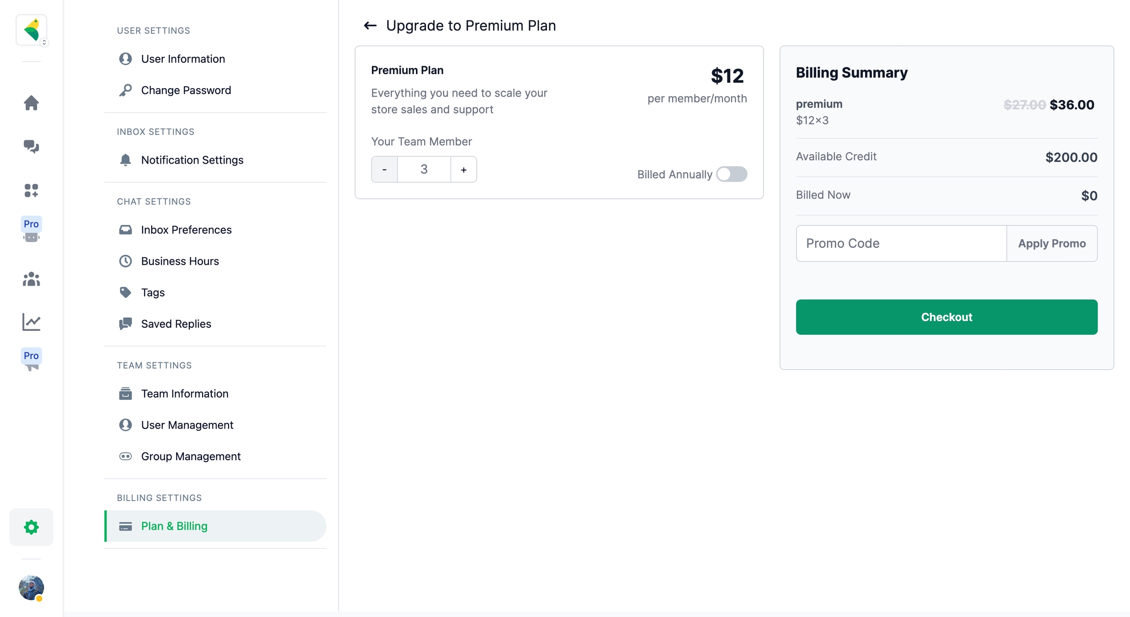Open the conversations chat bubbles icon
The image size is (1130, 617).
click(x=31, y=147)
